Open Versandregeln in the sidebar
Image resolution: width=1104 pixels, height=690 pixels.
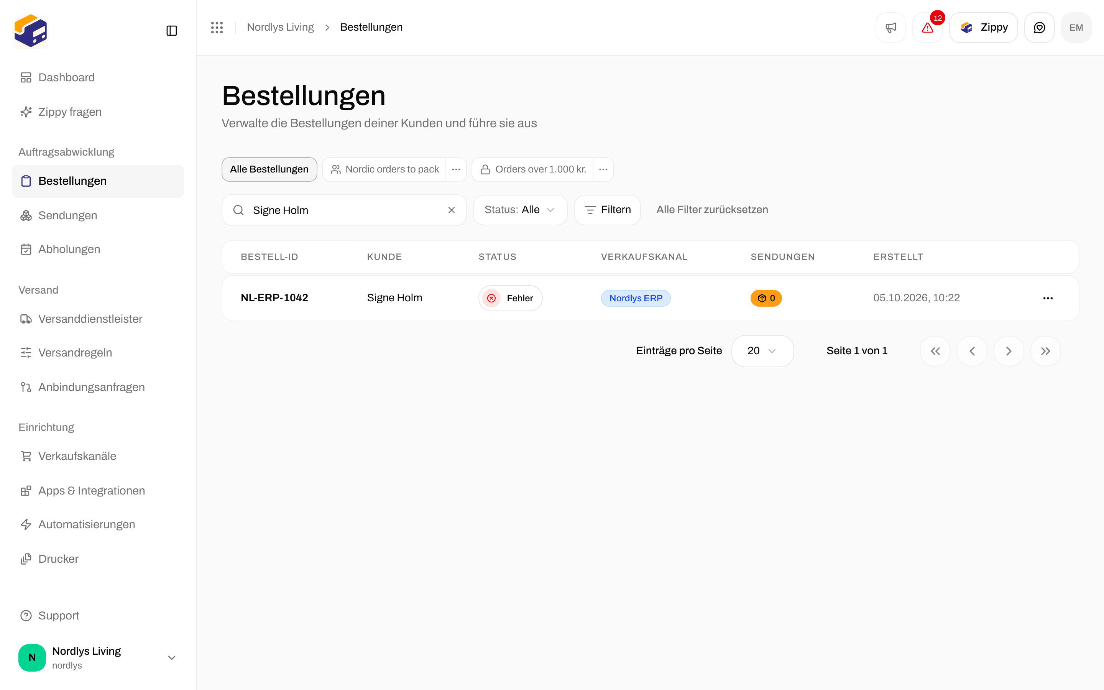coord(98,353)
